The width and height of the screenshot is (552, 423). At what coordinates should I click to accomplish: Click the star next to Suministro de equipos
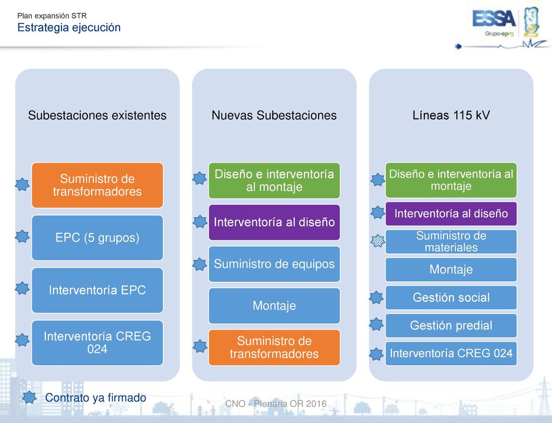click(x=199, y=264)
